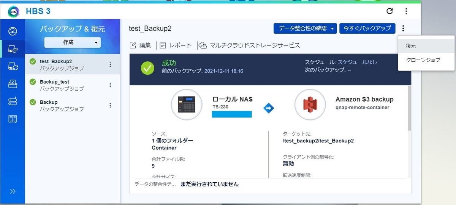The height and width of the screenshot is (205, 456).
Task: Click the 成功 status text
Action: tap(169, 63)
